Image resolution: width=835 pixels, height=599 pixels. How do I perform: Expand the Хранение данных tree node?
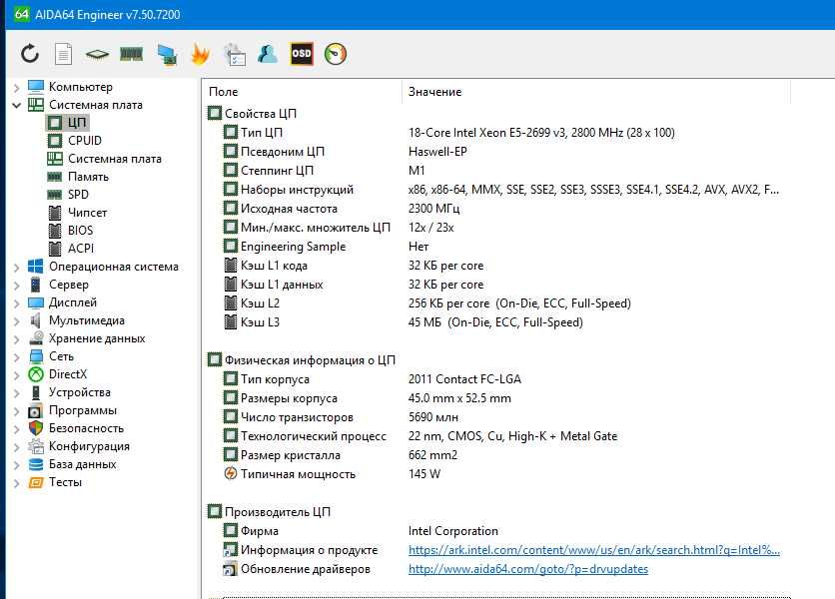(x=17, y=339)
